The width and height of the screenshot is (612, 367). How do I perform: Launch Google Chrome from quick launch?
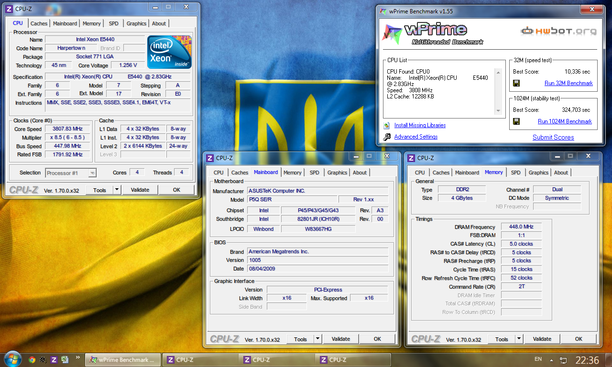point(32,360)
